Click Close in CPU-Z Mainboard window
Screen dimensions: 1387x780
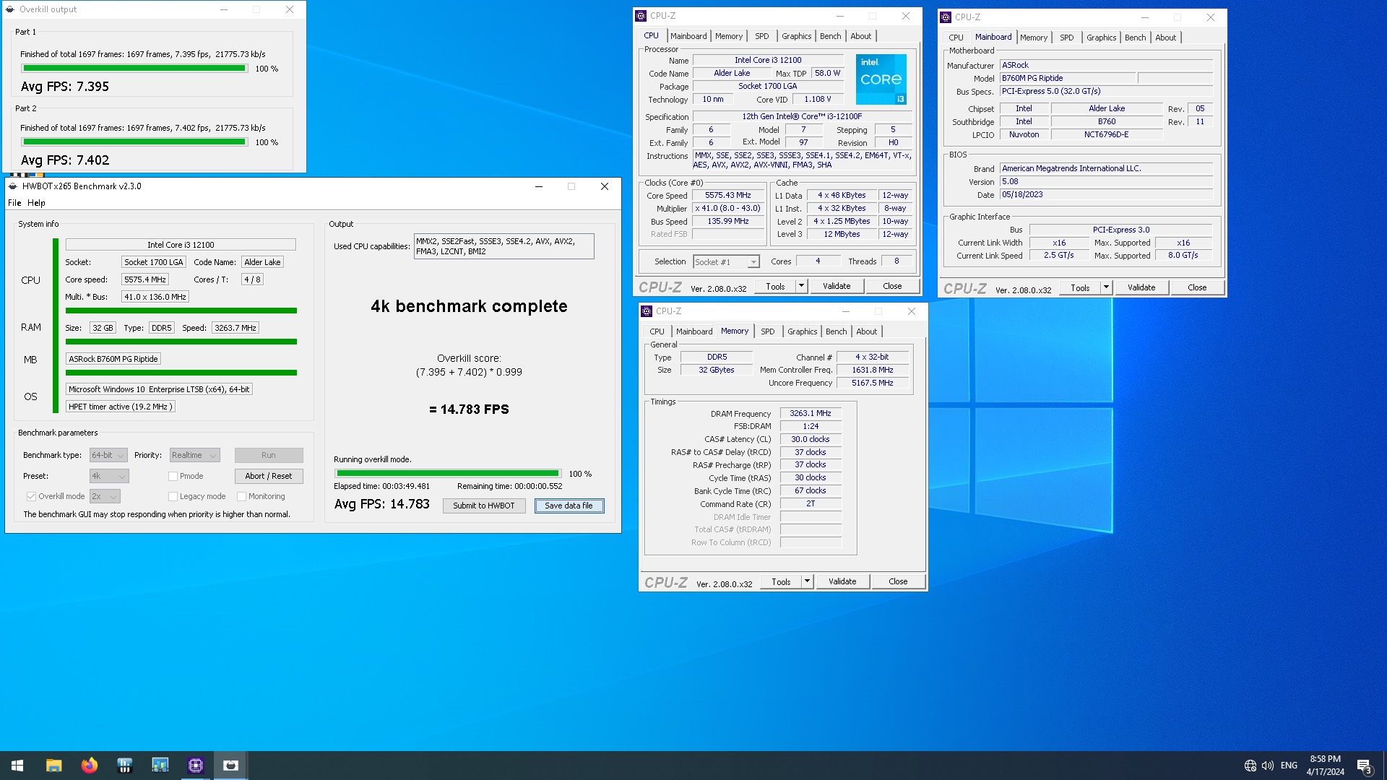[x=1197, y=287]
